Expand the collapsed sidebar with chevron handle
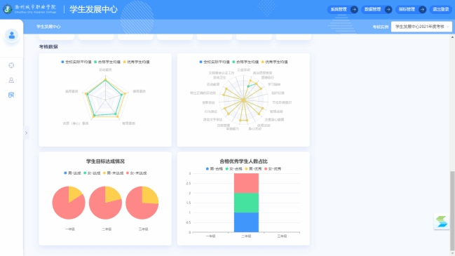Image resolution: width=455 pixels, height=256 pixels. coord(26,133)
